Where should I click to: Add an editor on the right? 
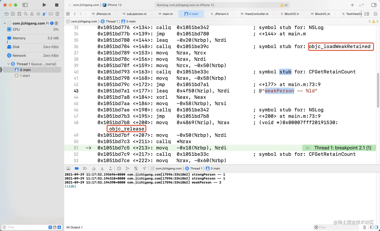pos(375,14)
